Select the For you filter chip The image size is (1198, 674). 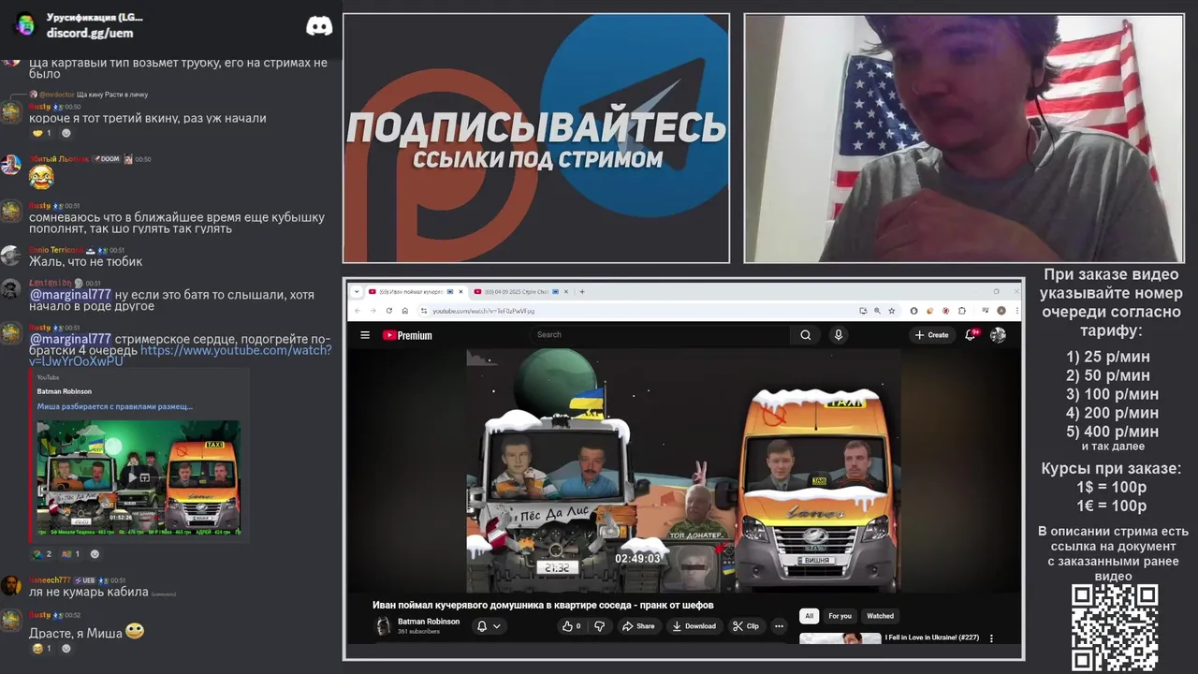click(x=840, y=616)
